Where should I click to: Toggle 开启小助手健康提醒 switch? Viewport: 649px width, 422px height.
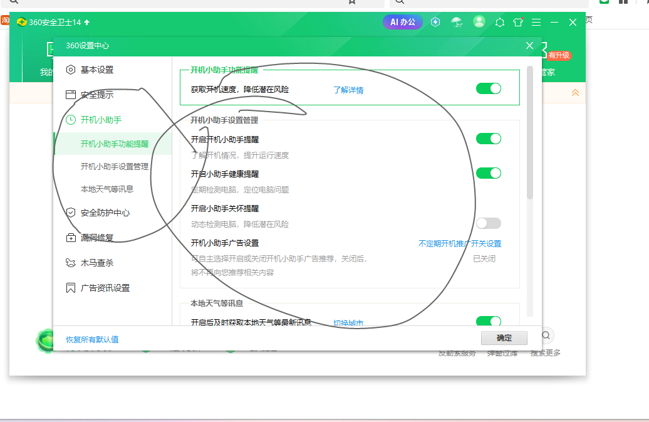(x=489, y=173)
